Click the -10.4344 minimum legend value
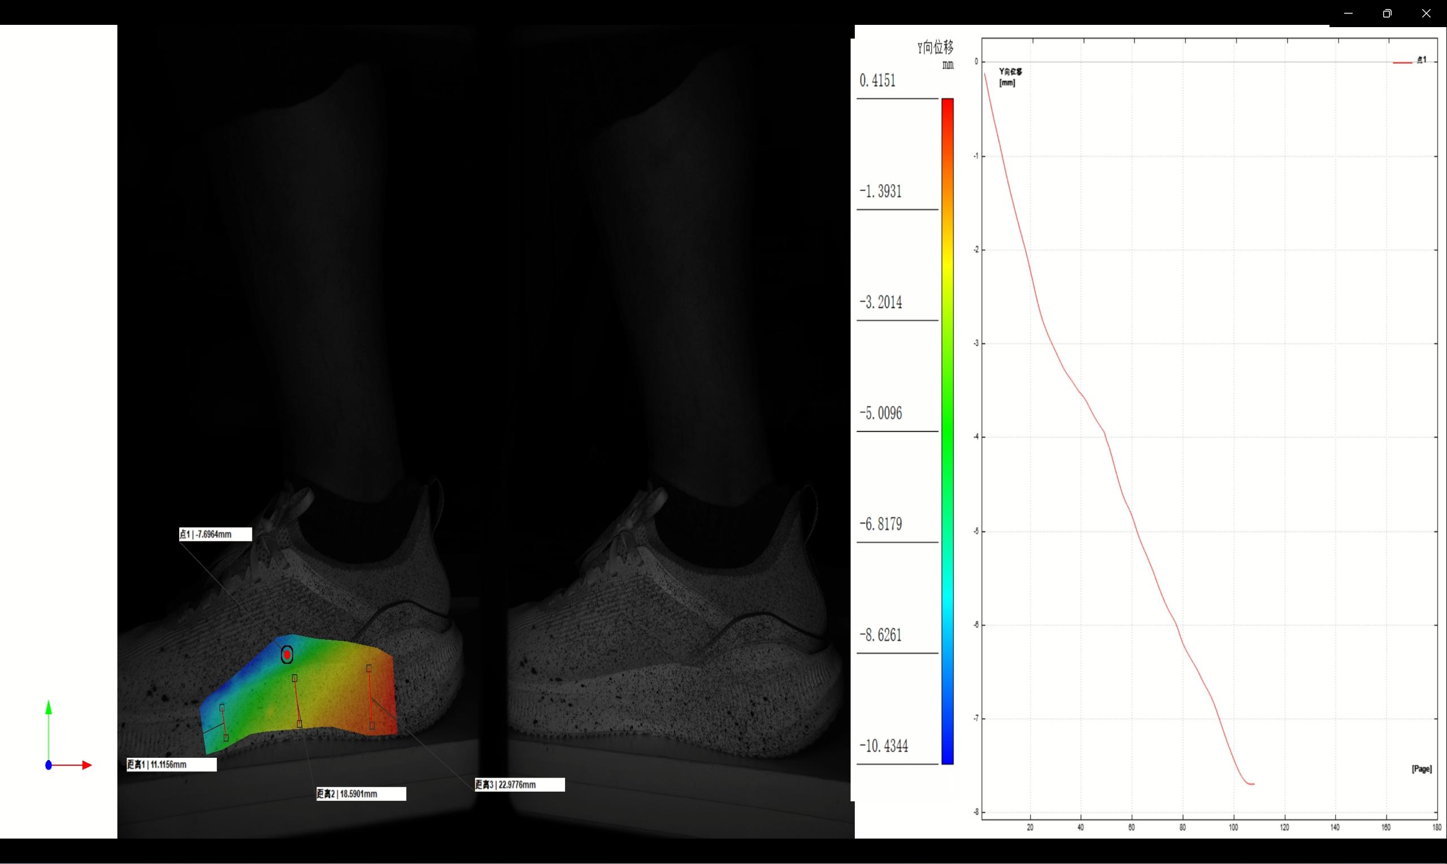The image size is (1447, 864). coord(884,746)
